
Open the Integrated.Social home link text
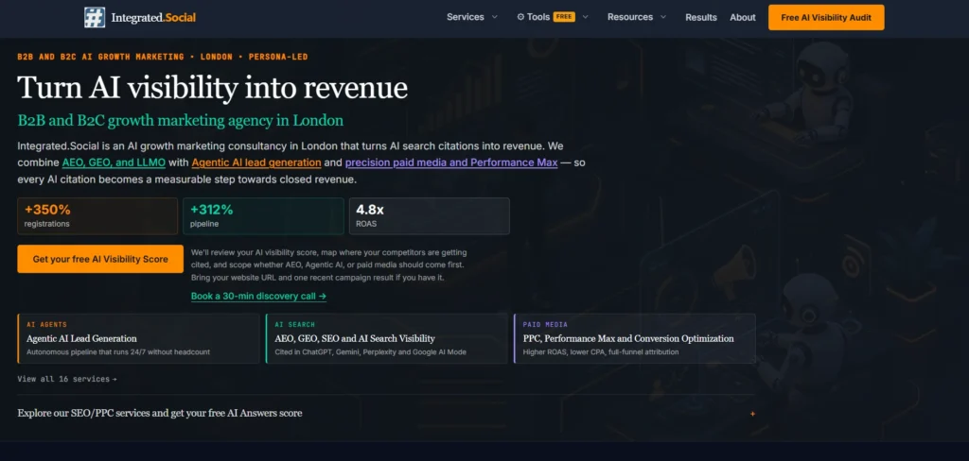click(153, 18)
